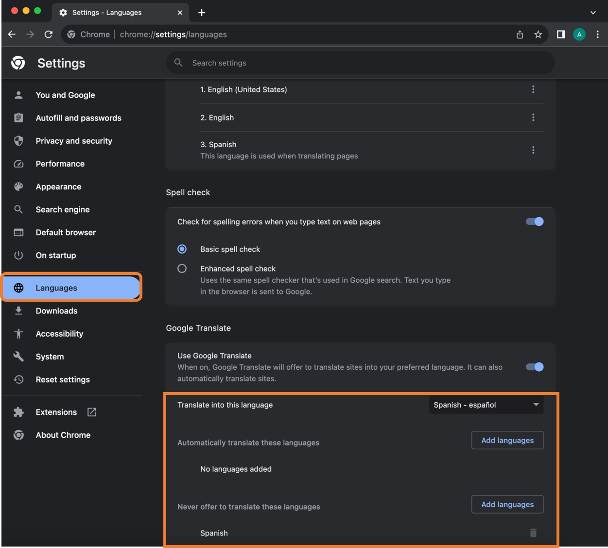Go back with the browser back arrow
Viewport: 608px width, 548px height.
coord(12,34)
